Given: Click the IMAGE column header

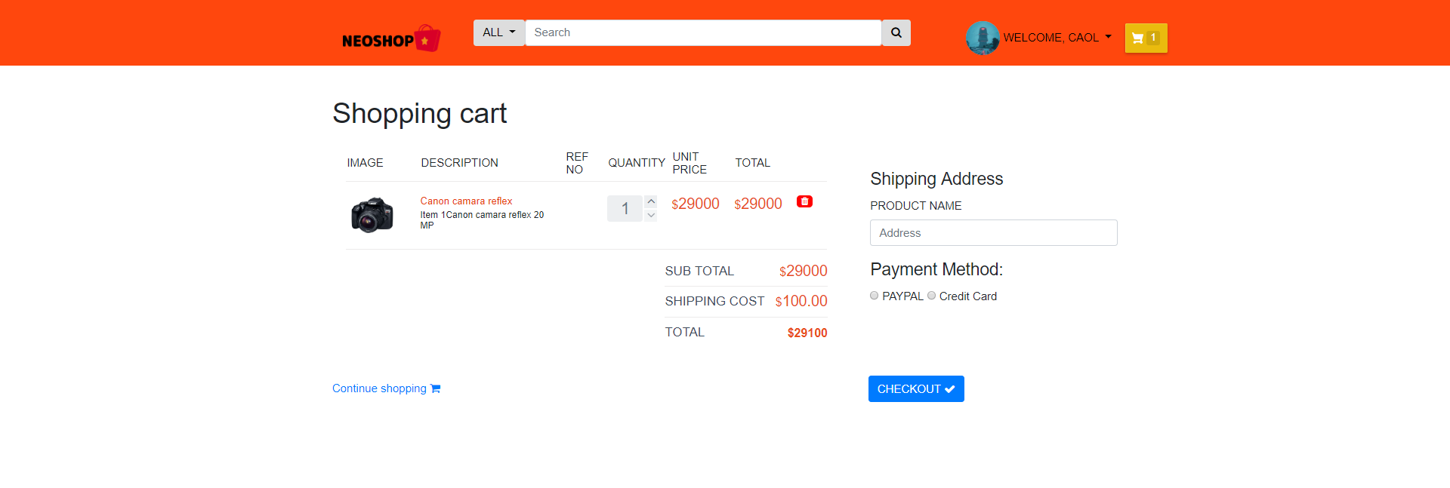Looking at the screenshot, I should 365,163.
